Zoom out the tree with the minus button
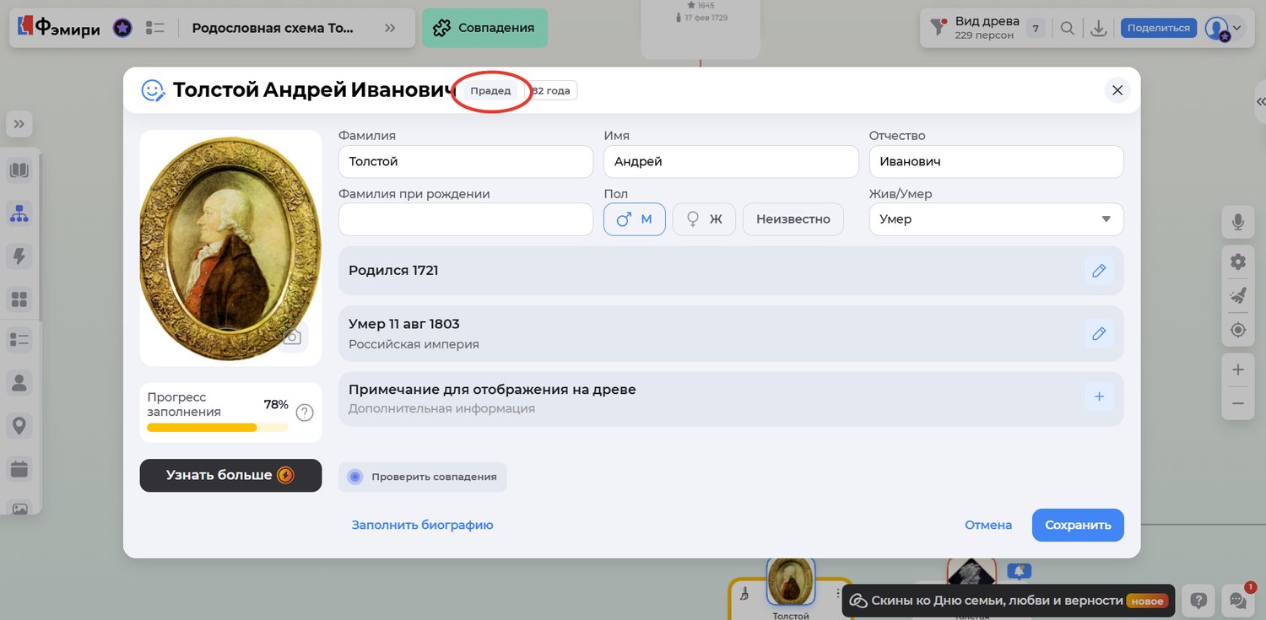 (x=1238, y=403)
